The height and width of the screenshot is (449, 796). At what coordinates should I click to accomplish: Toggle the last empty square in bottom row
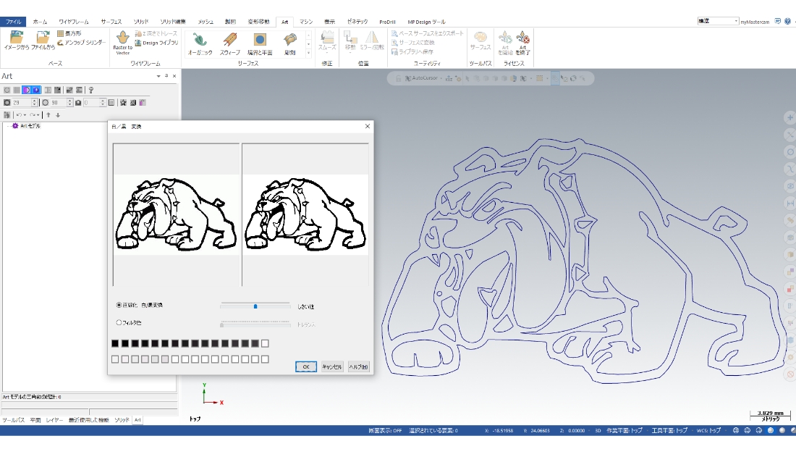pyautogui.click(x=265, y=359)
